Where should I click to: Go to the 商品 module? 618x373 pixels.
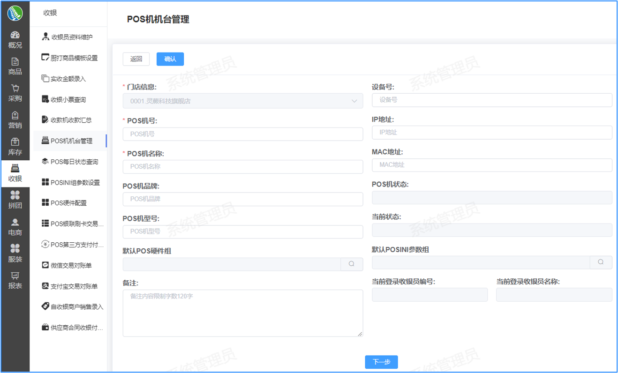pyautogui.click(x=15, y=67)
